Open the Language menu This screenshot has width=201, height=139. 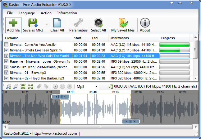[27, 13]
